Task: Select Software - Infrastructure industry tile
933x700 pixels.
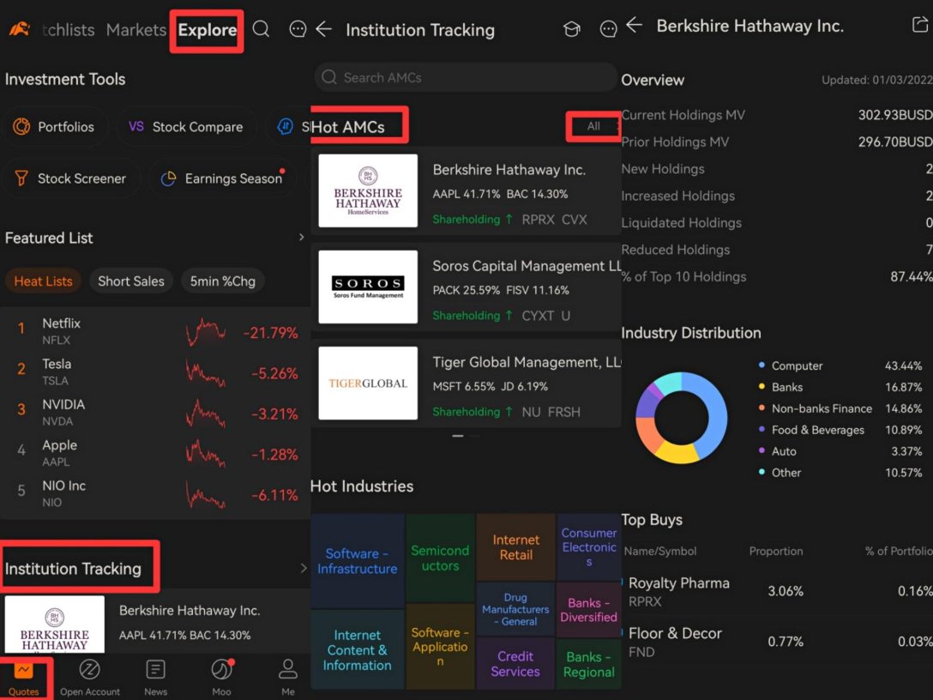Action: [x=357, y=561]
